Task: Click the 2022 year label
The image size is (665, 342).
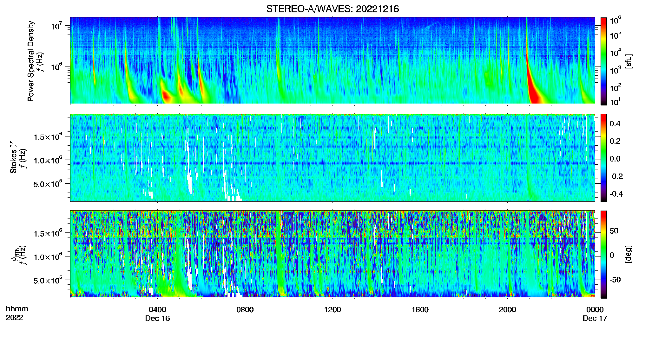Action: 14,317
